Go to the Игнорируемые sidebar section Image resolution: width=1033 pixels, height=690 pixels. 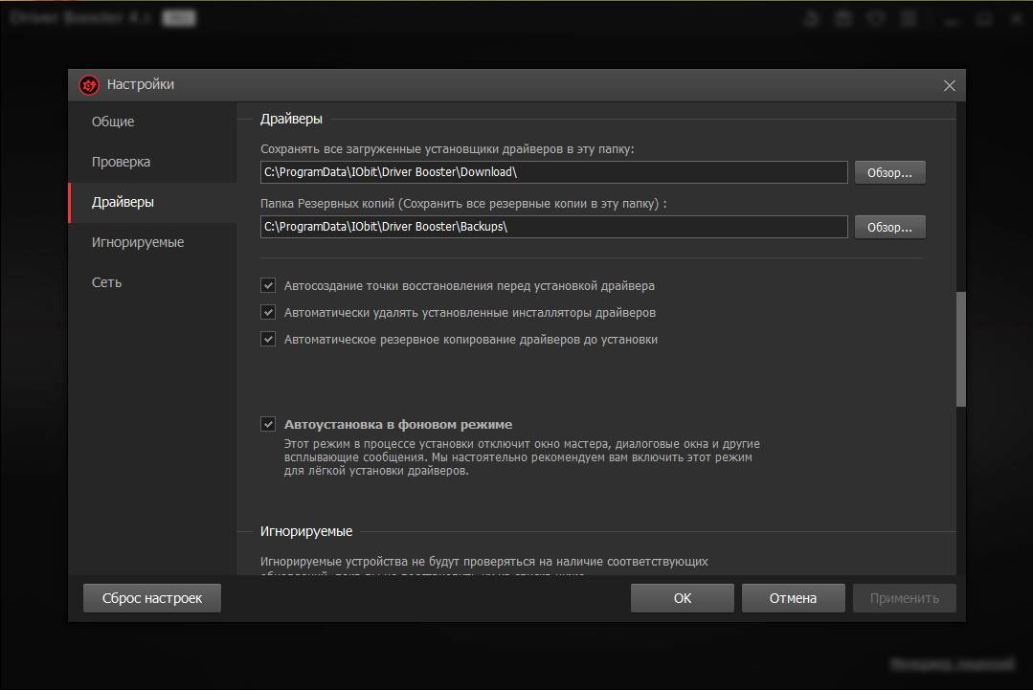coord(152,242)
